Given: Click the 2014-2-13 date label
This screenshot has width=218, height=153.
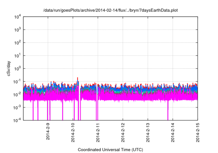Looking at the screenshot, I should pos(148,133).
